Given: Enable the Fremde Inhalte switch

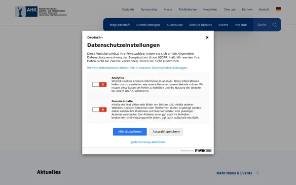Looking at the screenshot, I should pos(99,110).
